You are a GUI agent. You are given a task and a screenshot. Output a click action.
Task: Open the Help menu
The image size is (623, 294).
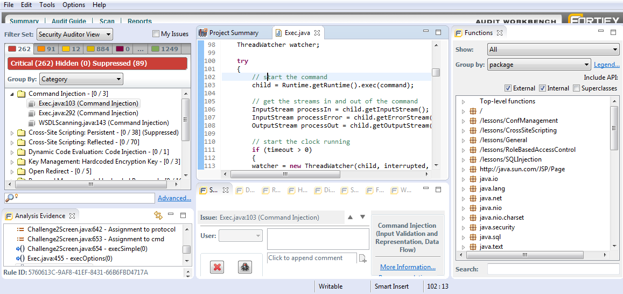tap(99, 5)
